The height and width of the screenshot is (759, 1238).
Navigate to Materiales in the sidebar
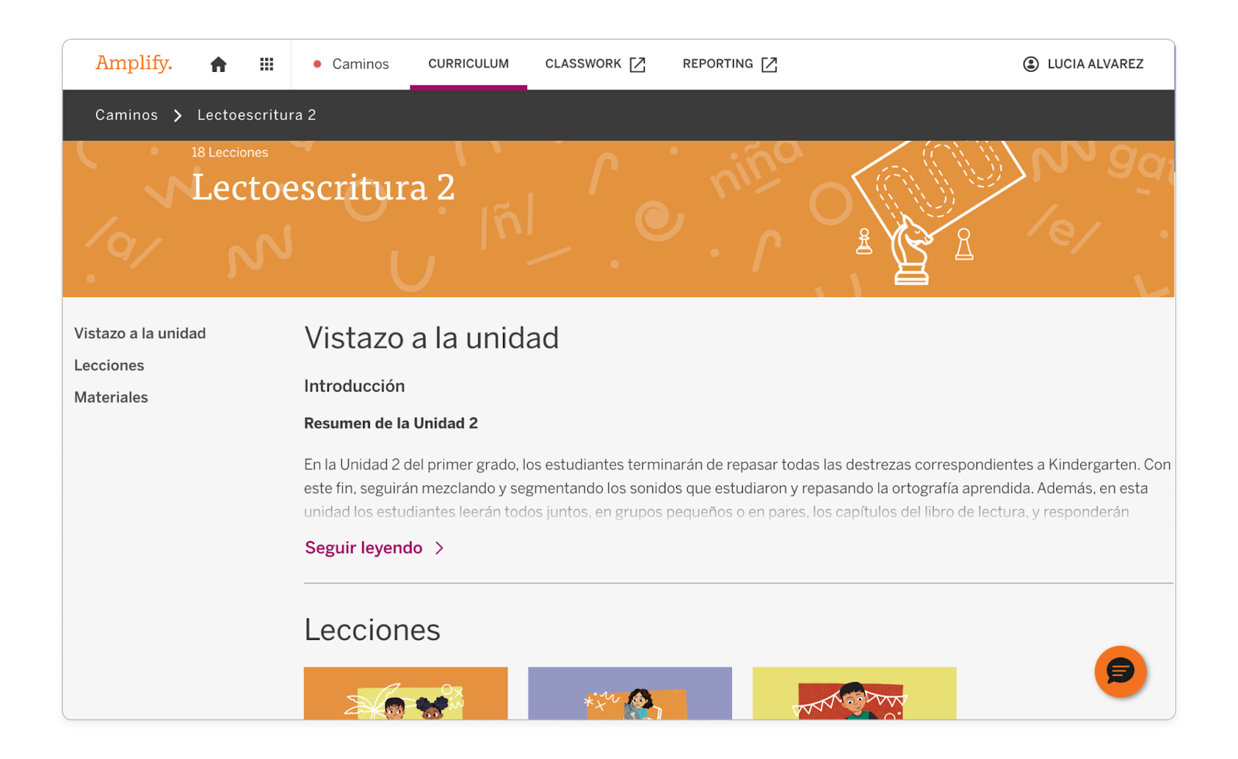111,397
